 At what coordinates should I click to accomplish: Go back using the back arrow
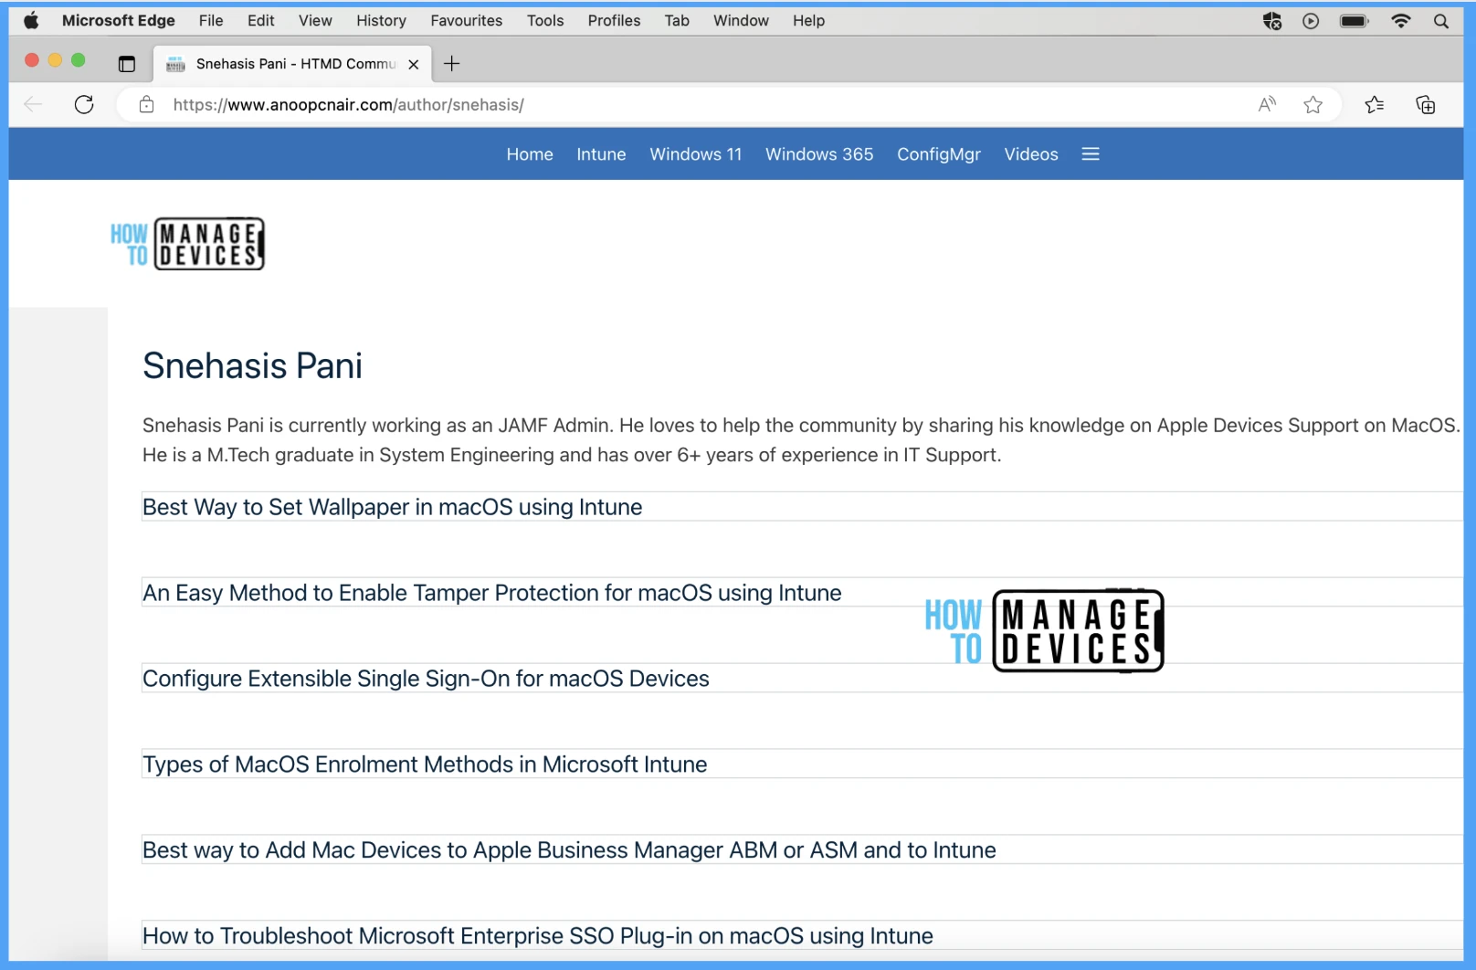pyautogui.click(x=34, y=104)
